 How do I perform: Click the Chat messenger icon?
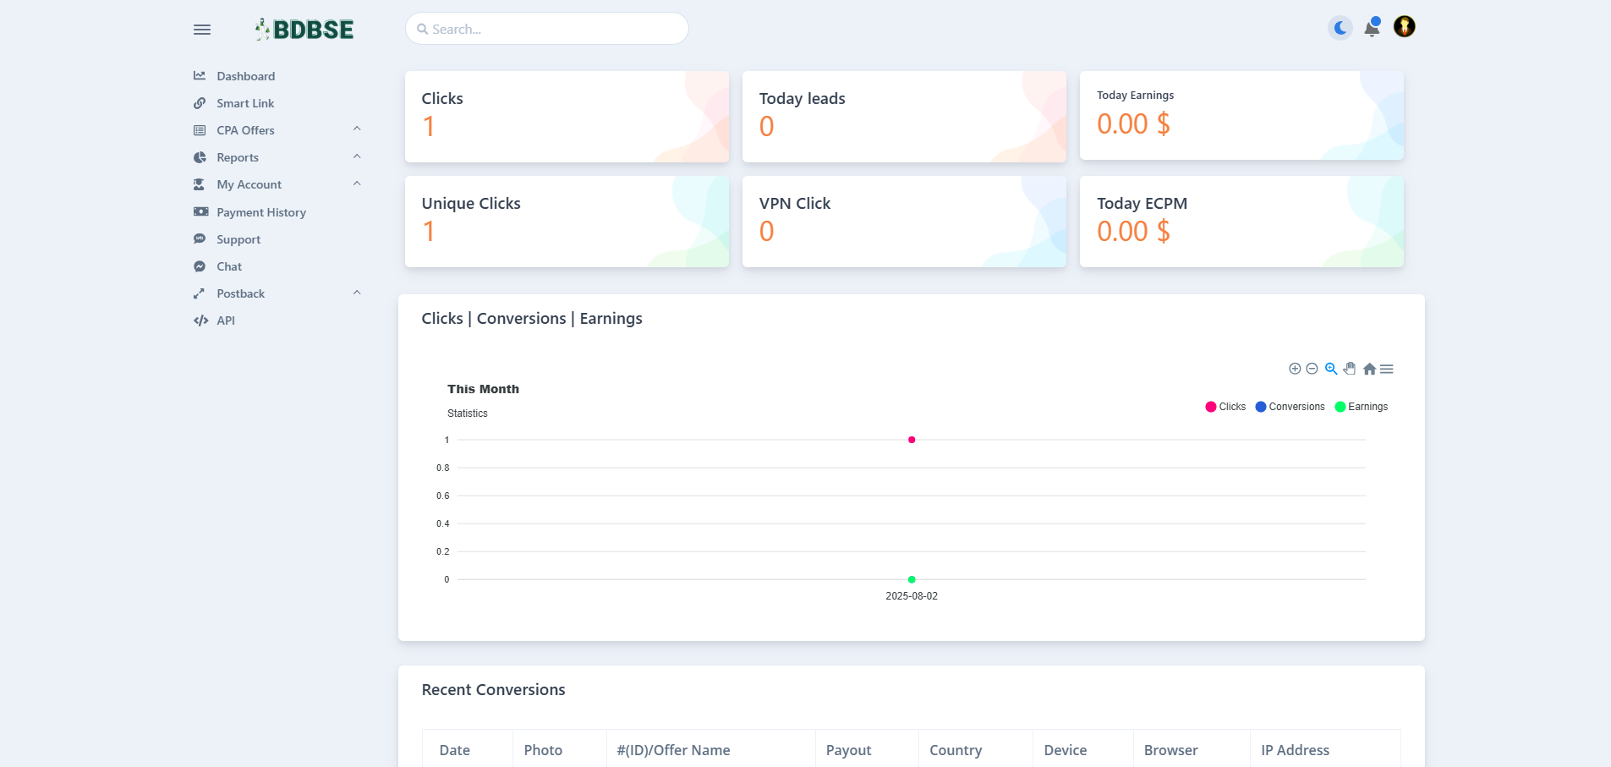pos(200,266)
